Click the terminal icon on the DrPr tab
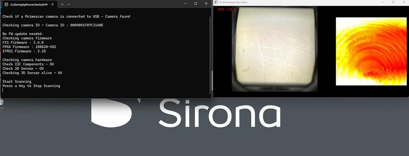This screenshot has height=156, width=409. [6, 4]
